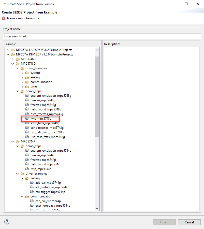Click the disabled Finish button
Screen dimensions: 204x229
pos(164,222)
